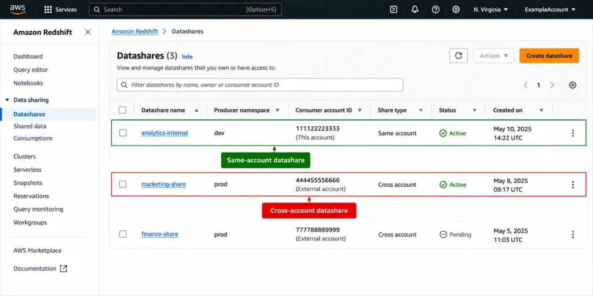The height and width of the screenshot is (296, 593).
Task: Click the AWS logo
Action: (x=17, y=9)
